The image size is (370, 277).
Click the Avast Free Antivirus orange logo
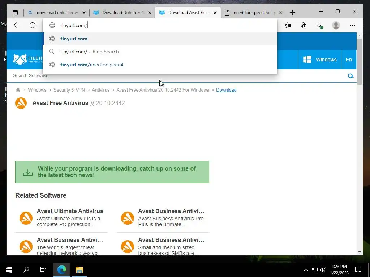tap(21, 103)
